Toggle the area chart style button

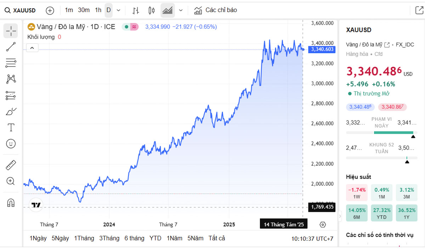168,11
